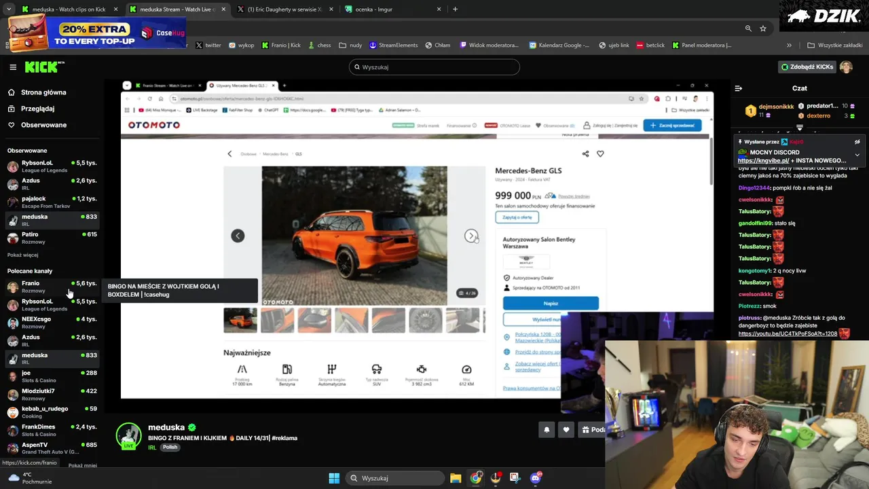Viewport: 869px width, 489px height.
Task: Open twitter bookmark
Action: [208, 46]
